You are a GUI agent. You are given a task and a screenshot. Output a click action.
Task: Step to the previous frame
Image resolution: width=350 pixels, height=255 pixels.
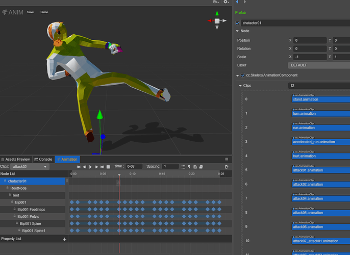click(x=85, y=167)
